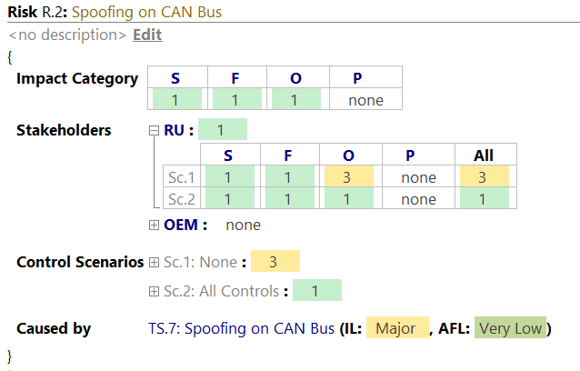Image resolution: width=580 pixels, height=371 pixels.
Task: Open TS.7: Spoofing on CAN Bus link
Action: pyautogui.click(x=241, y=328)
